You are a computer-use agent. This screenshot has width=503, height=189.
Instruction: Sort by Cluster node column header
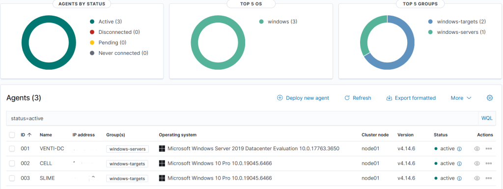tap(375, 135)
